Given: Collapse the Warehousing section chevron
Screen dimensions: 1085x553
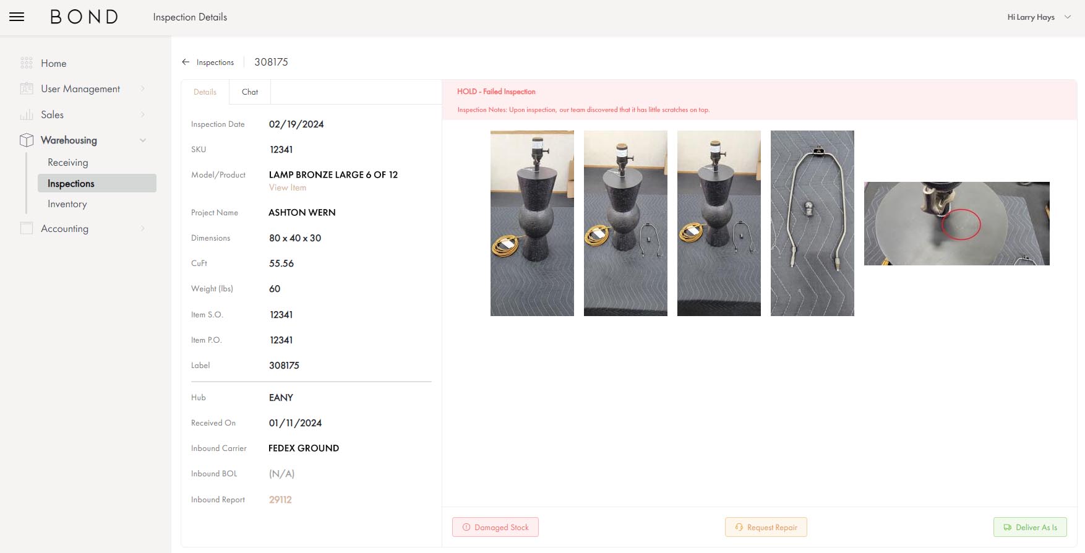Looking at the screenshot, I should tap(143, 140).
